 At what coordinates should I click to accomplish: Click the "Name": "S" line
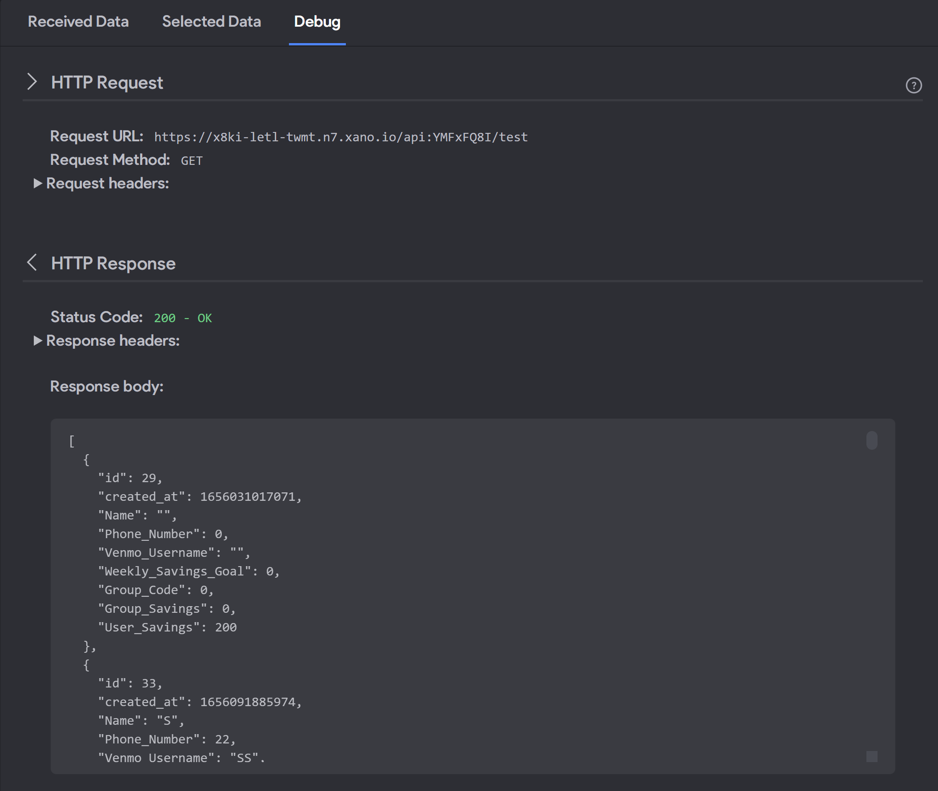point(141,721)
